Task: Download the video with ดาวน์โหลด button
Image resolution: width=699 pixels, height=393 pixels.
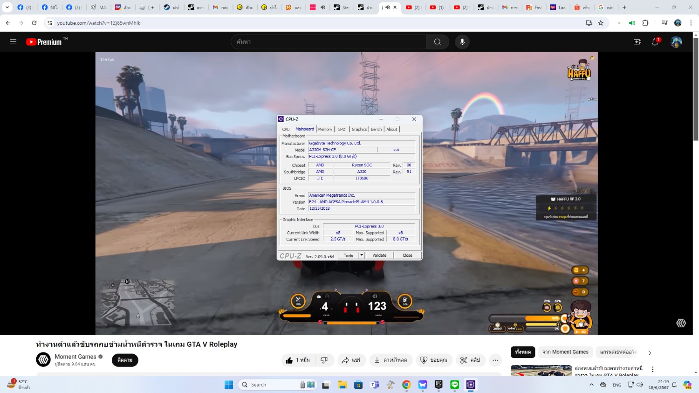Action: [x=391, y=360]
